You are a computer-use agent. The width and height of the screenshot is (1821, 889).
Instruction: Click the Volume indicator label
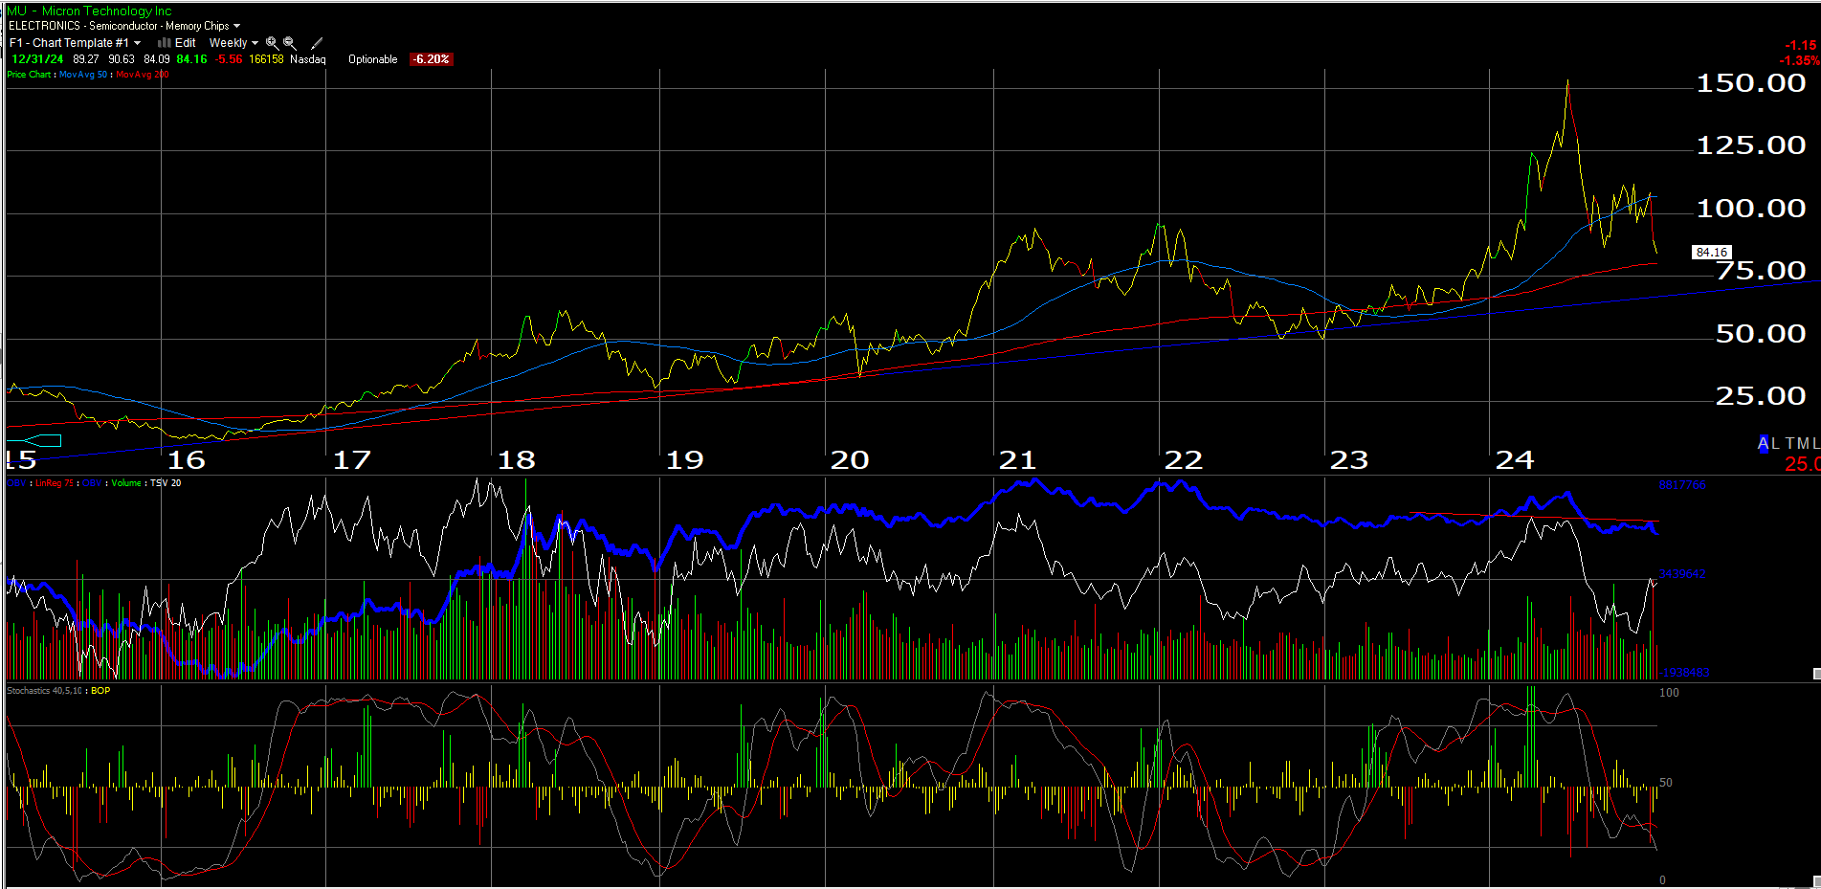(125, 483)
